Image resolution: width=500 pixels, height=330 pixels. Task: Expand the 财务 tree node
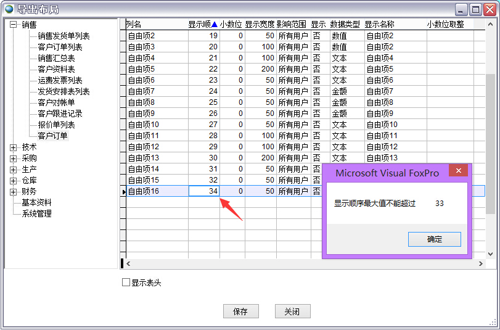14,192
